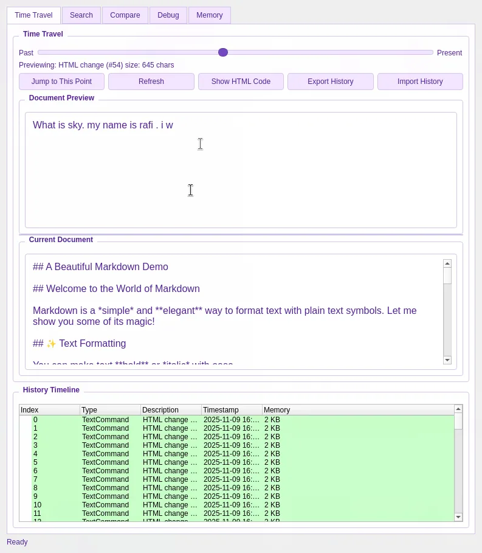Click scroll down arrow in Current Document
Screen dimensions: 482x553
click(x=447, y=360)
